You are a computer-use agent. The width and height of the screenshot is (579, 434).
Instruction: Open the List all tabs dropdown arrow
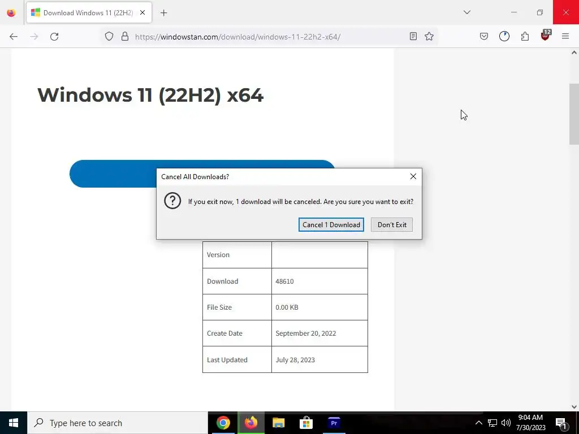coord(467,12)
